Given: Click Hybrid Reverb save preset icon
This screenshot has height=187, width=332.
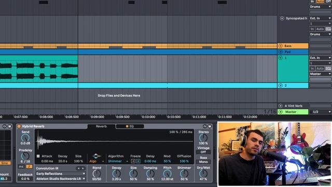Looking at the screenshot, I should click(210, 126).
